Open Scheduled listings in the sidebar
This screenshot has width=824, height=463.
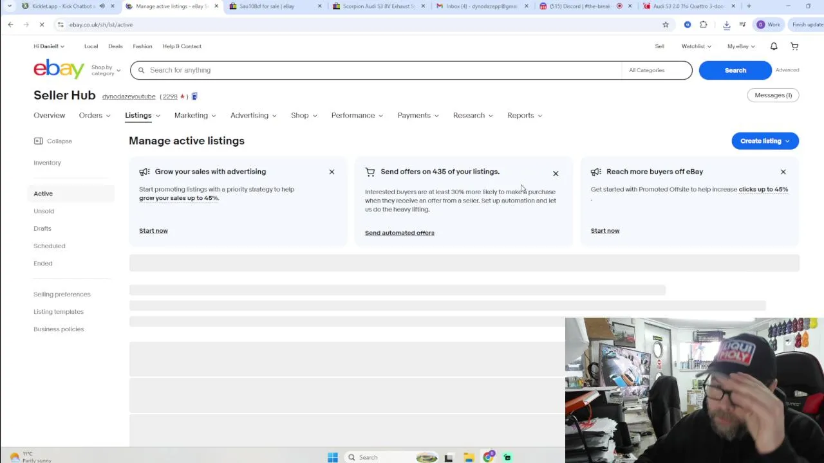pyautogui.click(x=49, y=246)
